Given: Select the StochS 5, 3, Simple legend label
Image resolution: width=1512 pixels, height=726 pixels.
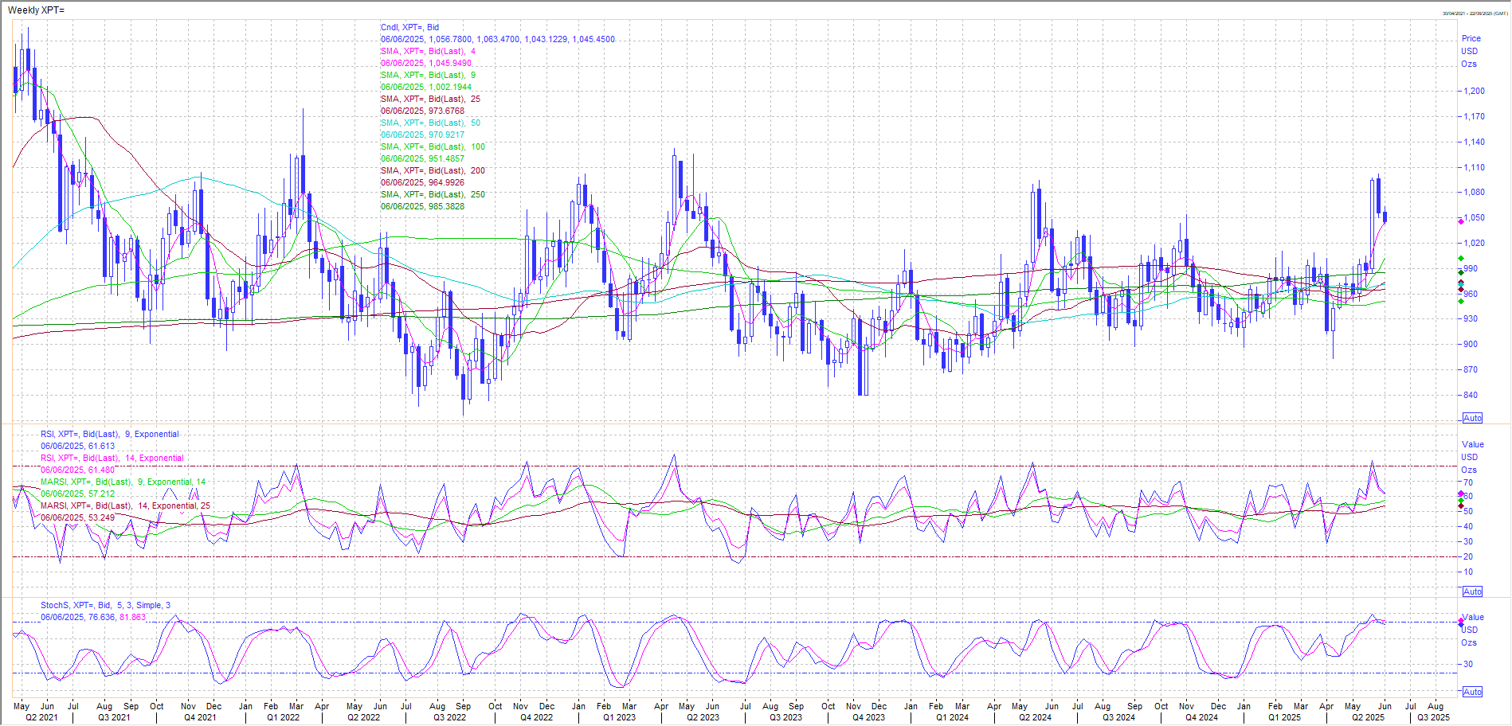Looking at the screenshot, I should pos(105,605).
